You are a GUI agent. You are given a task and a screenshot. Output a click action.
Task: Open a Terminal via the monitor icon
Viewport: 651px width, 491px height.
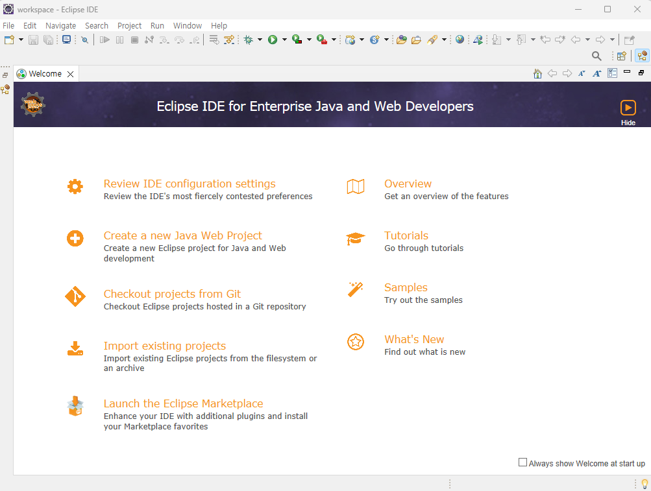pyautogui.click(x=66, y=40)
